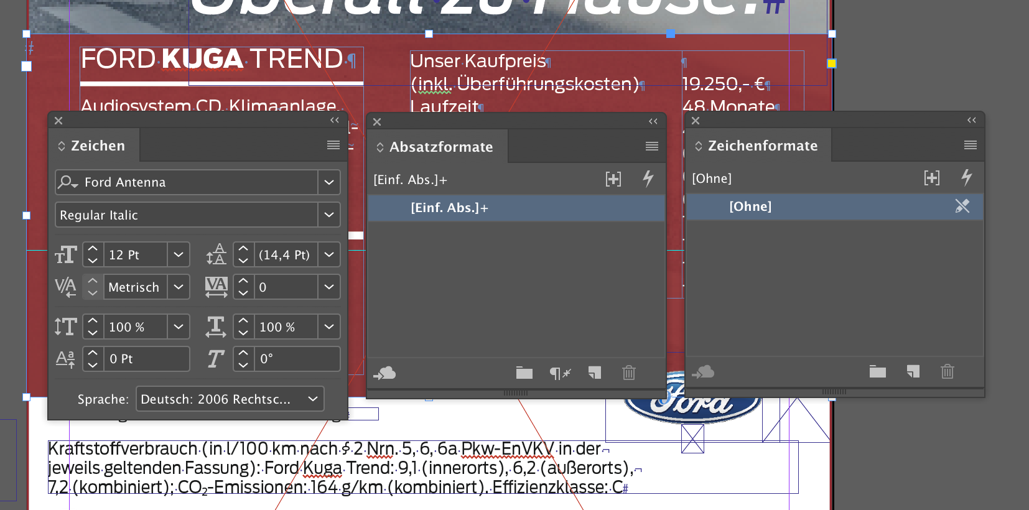Click the baseline shift stepper arrows
Viewport: 1029px width, 510px height.
(x=93, y=359)
